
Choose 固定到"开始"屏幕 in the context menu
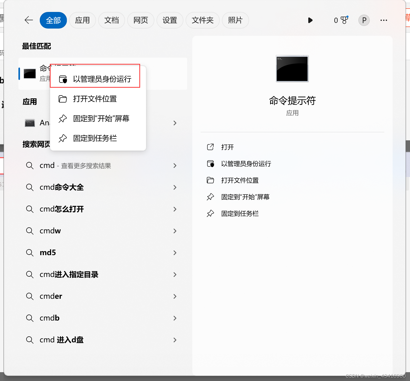[x=98, y=118]
